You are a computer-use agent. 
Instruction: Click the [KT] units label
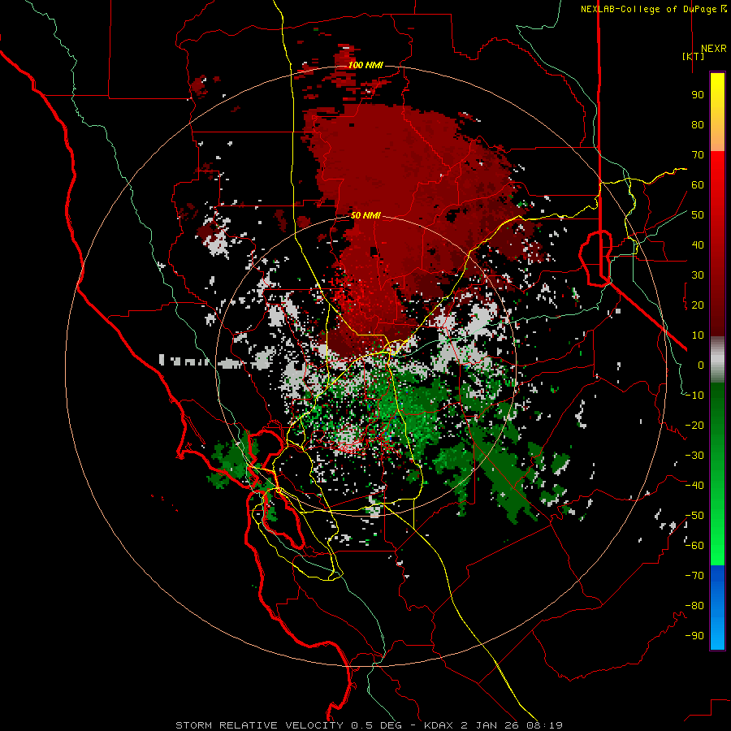click(x=693, y=56)
